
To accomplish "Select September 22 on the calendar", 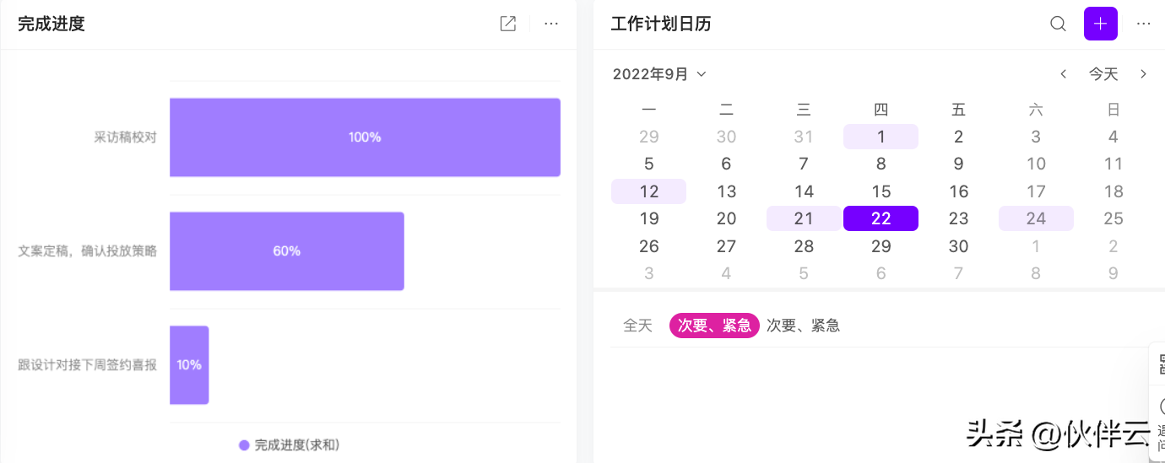I will pyautogui.click(x=881, y=218).
